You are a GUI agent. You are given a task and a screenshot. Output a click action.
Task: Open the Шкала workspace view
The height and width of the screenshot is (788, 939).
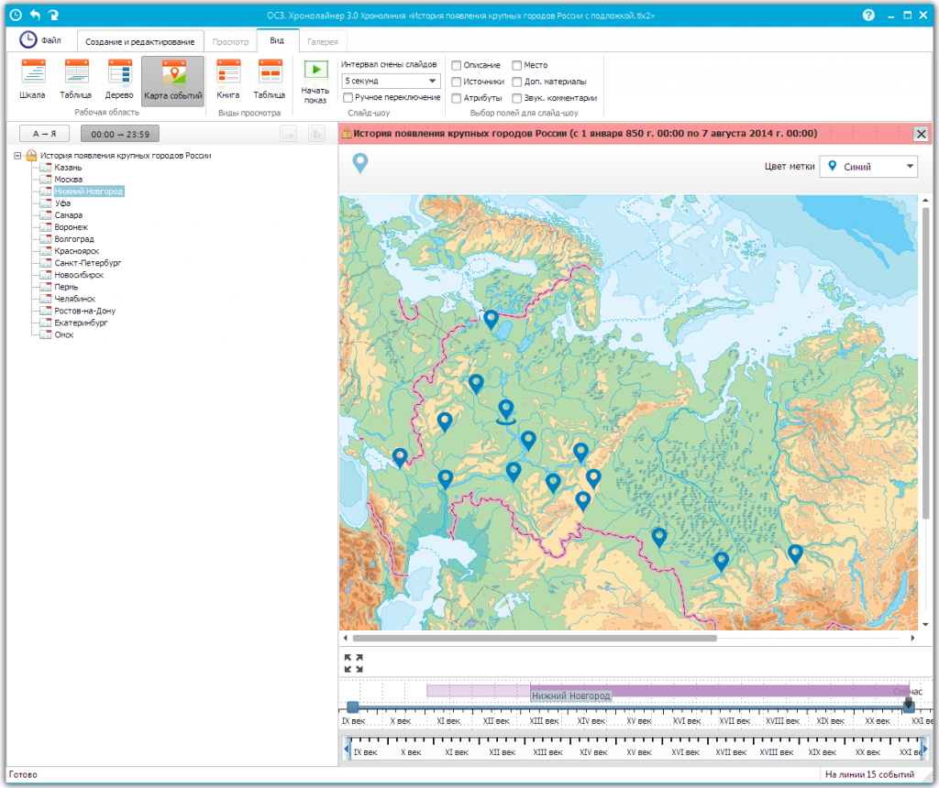[33, 80]
